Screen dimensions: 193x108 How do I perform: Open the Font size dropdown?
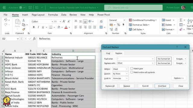pos(60,22)
